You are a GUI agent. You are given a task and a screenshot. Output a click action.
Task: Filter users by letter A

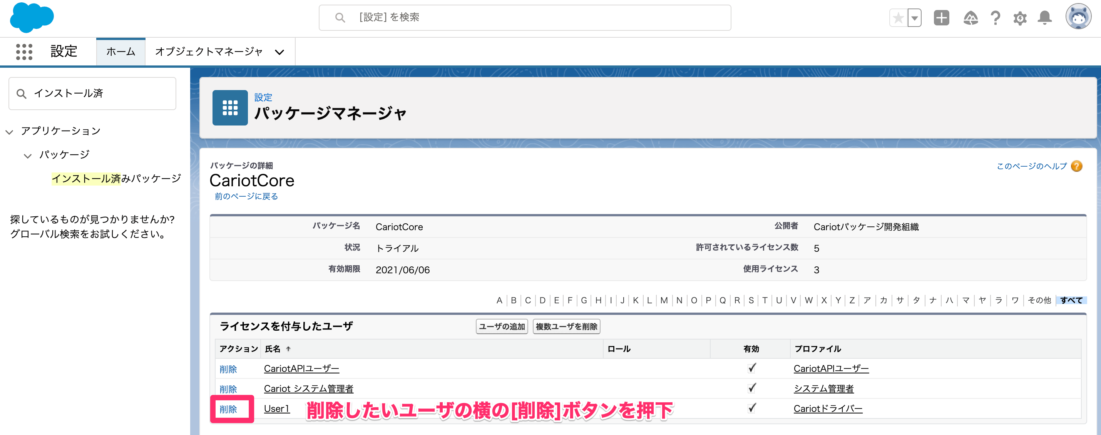(x=499, y=300)
